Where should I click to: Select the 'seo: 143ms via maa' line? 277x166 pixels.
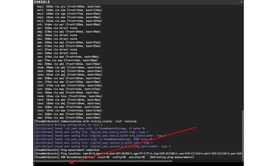pos(68,57)
